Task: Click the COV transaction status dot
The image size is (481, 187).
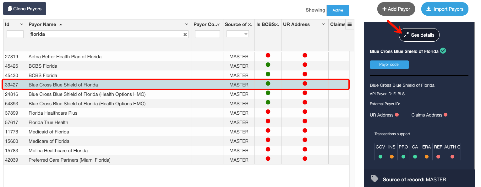Action: pos(380,157)
